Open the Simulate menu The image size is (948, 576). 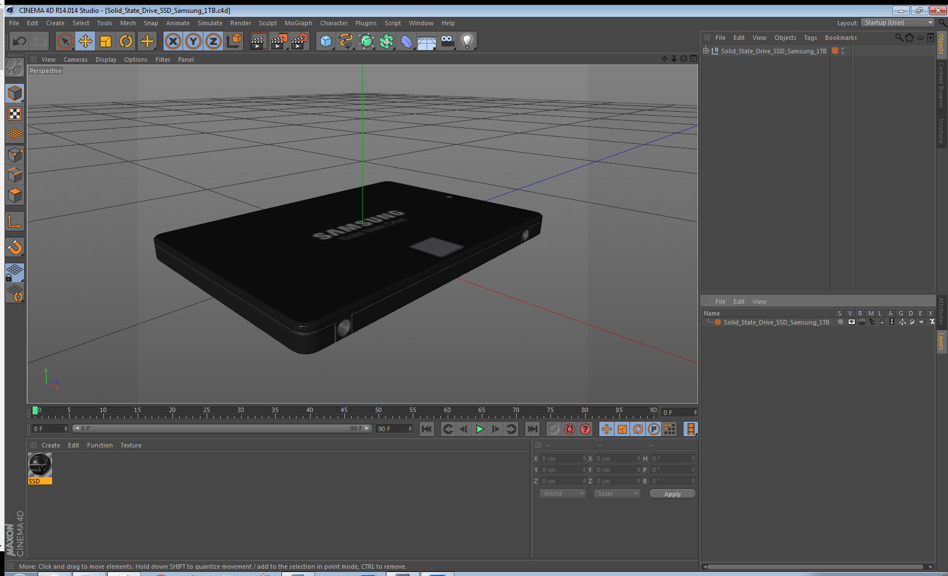pyautogui.click(x=209, y=23)
